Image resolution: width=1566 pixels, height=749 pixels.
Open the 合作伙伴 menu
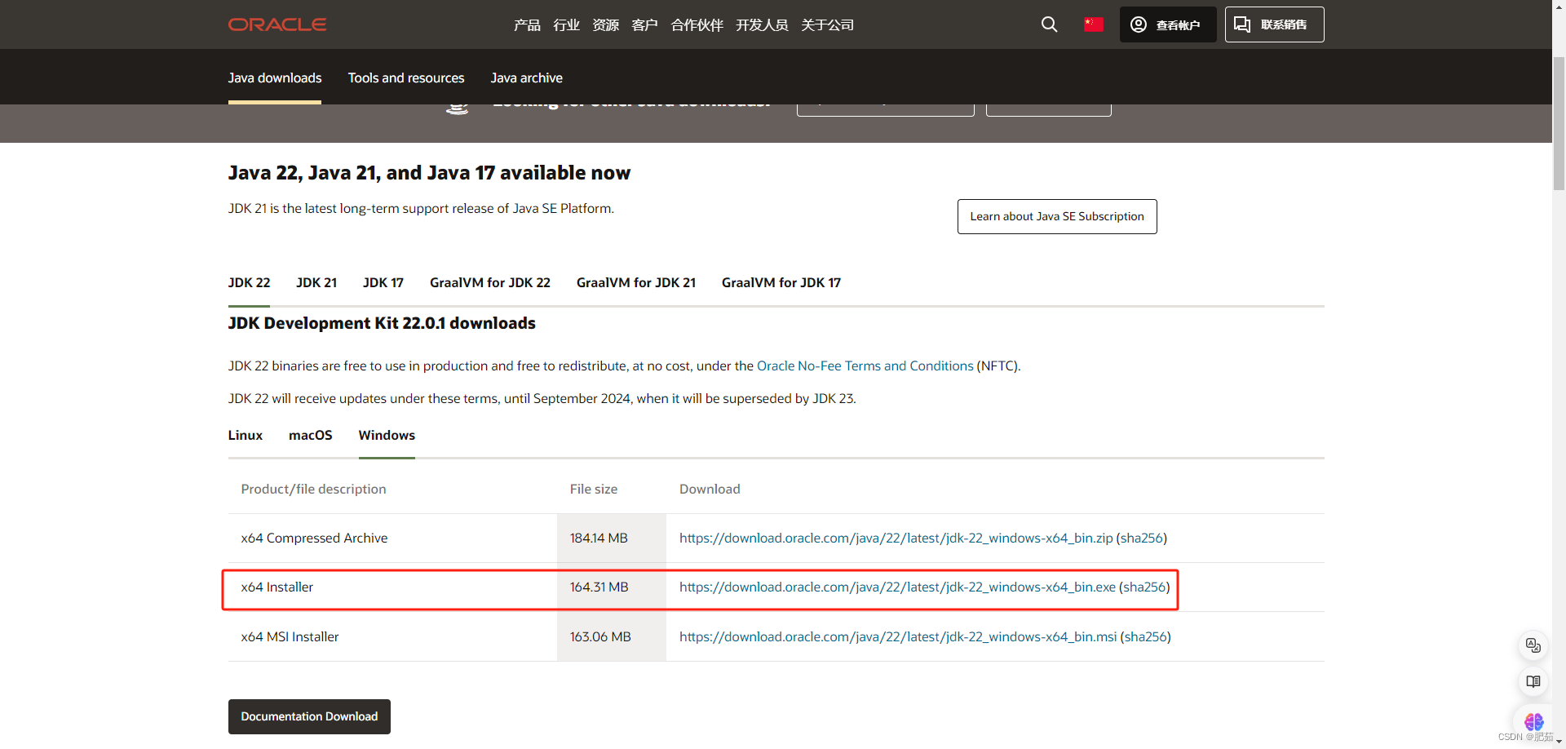pyautogui.click(x=697, y=25)
